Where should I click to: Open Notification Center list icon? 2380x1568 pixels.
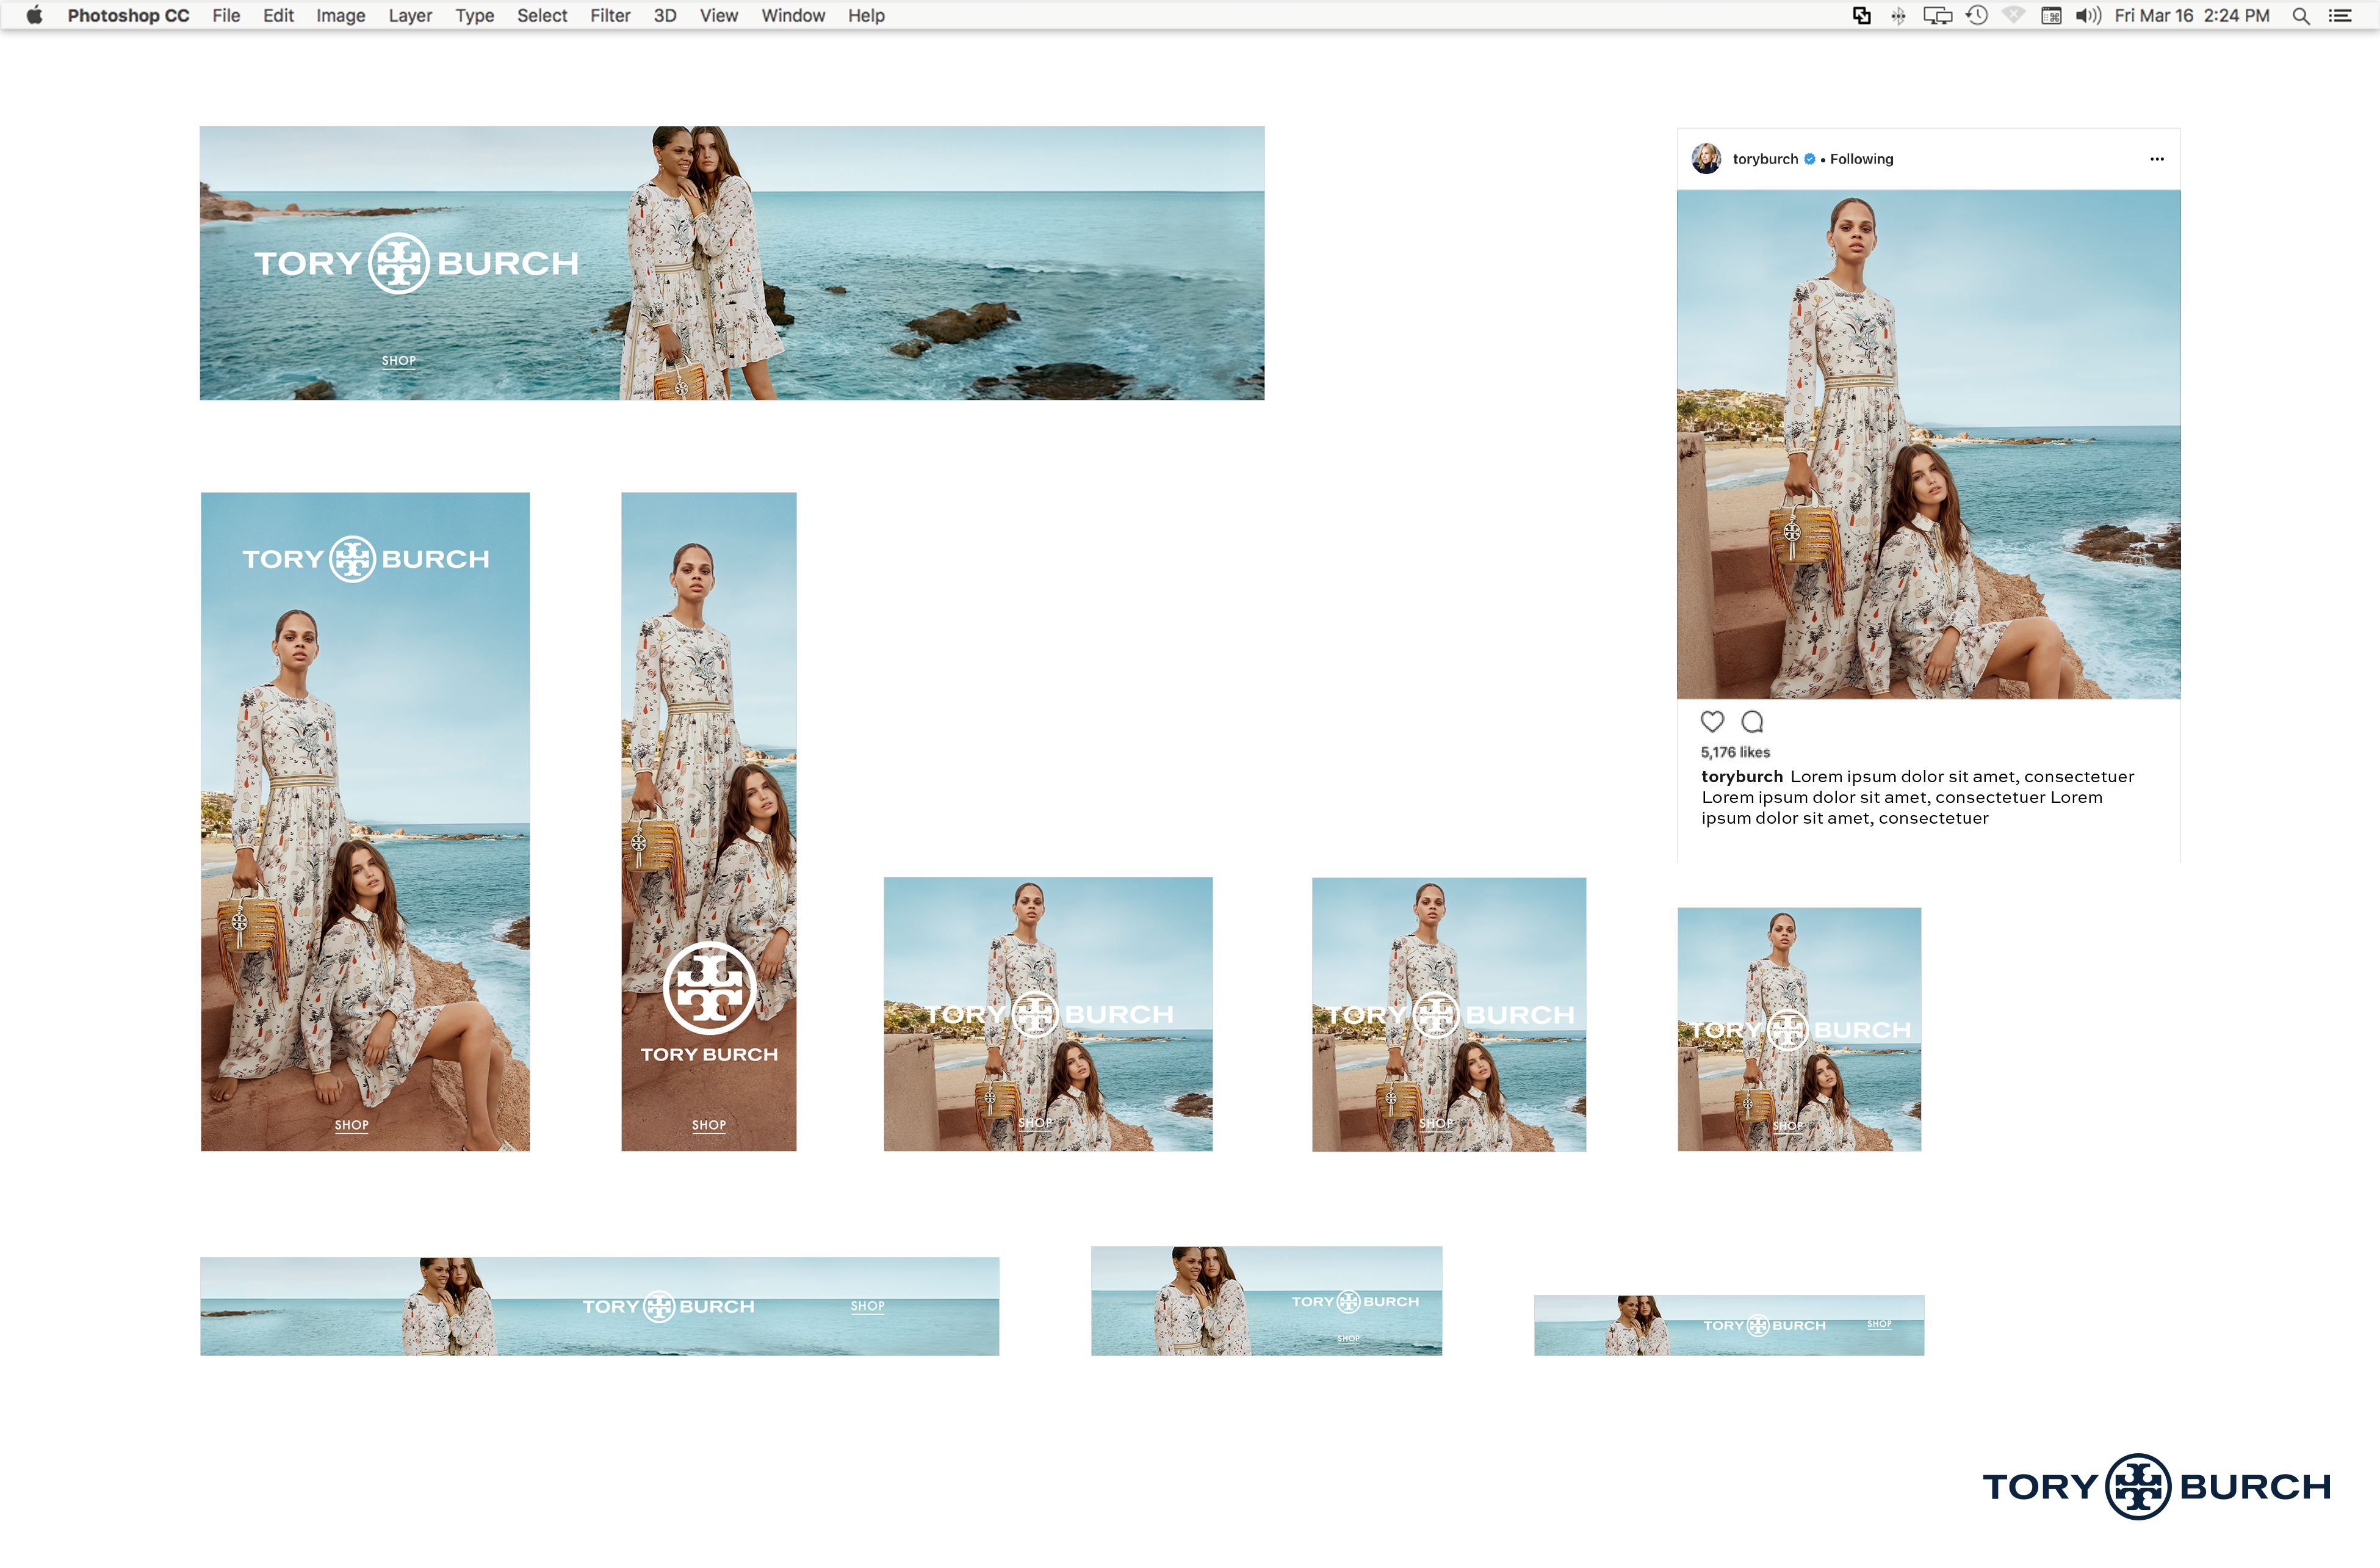[2340, 15]
